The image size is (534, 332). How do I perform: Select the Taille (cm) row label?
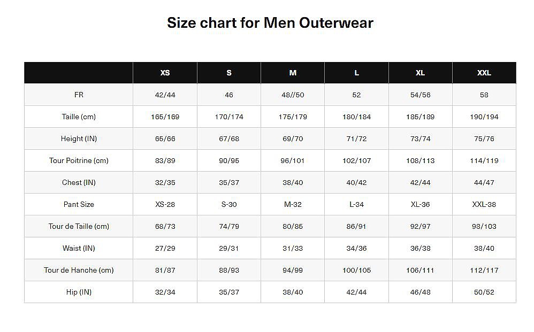tap(79, 117)
